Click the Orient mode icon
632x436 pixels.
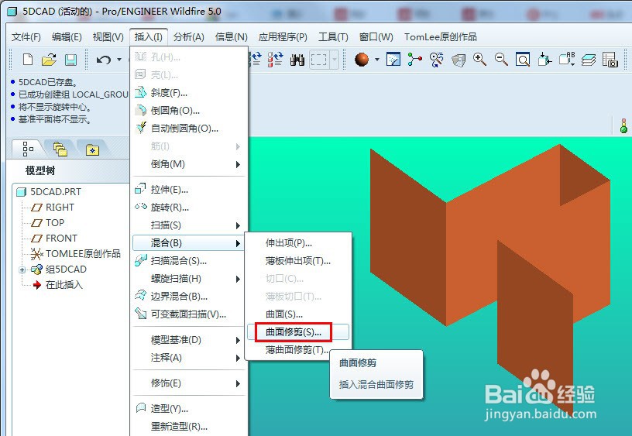[x=437, y=60]
